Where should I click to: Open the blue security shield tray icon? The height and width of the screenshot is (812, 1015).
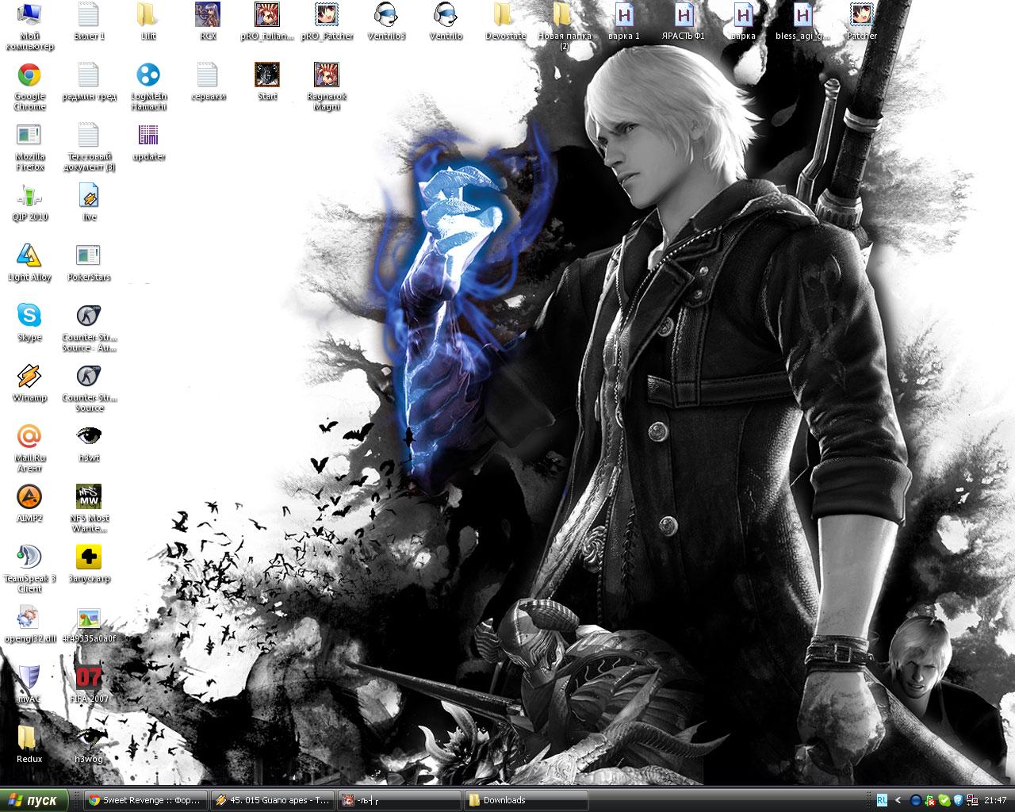click(958, 800)
